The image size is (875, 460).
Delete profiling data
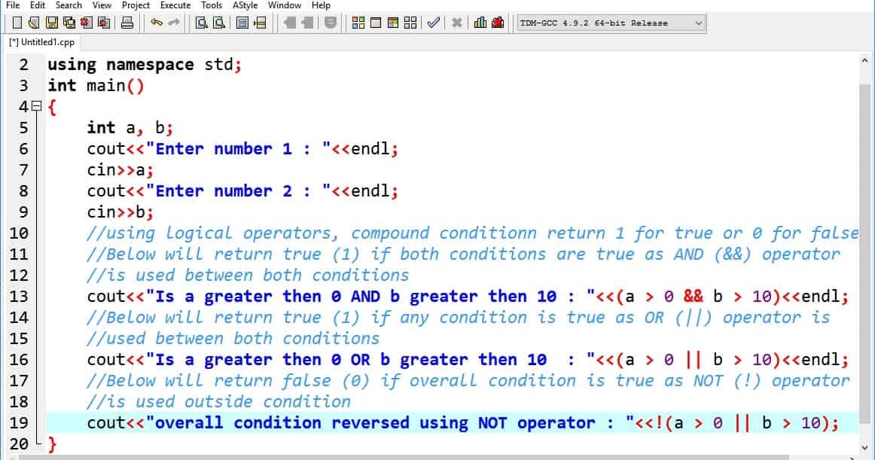[x=496, y=22]
